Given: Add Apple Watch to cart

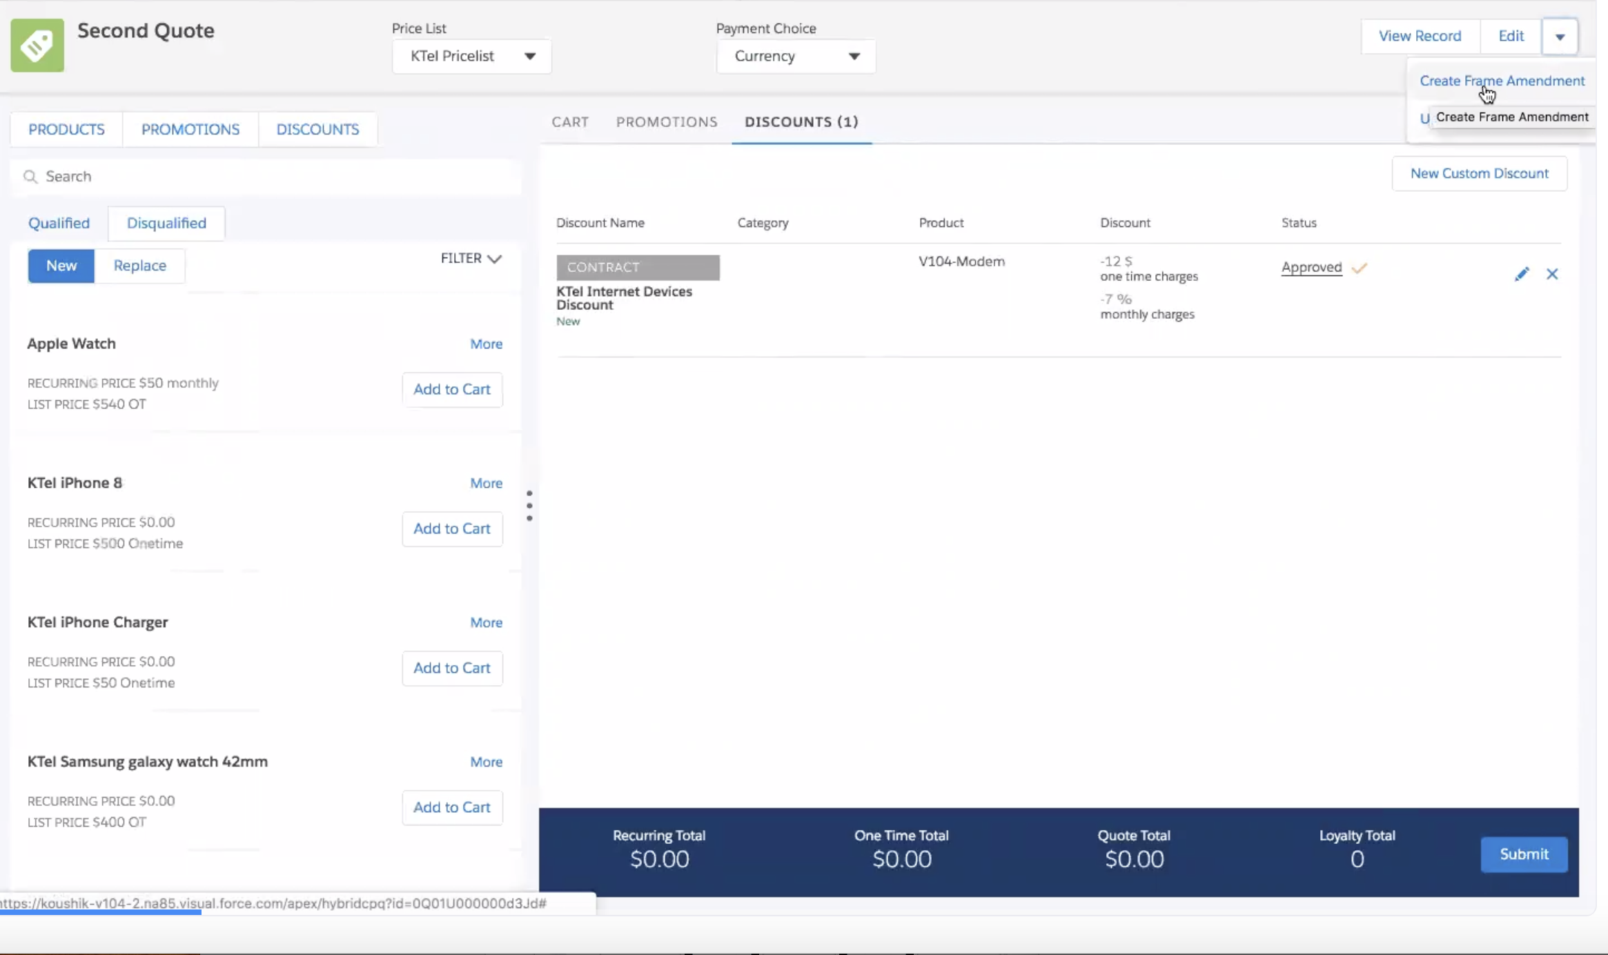Looking at the screenshot, I should tap(452, 389).
